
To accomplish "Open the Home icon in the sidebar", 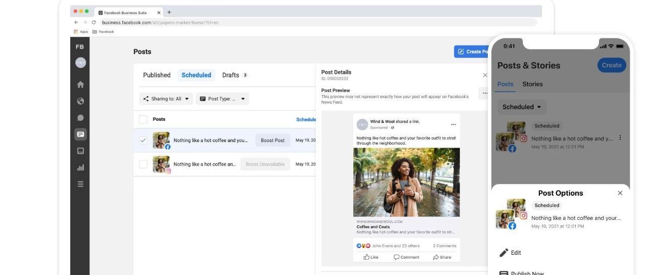I will tap(80, 85).
